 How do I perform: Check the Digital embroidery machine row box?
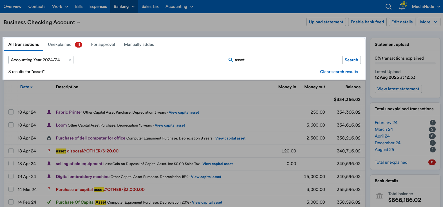pos(11,176)
